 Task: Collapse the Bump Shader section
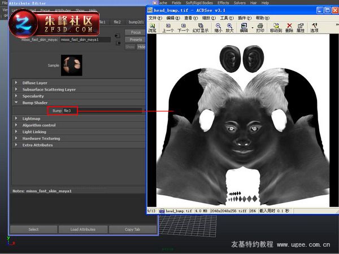point(16,102)
